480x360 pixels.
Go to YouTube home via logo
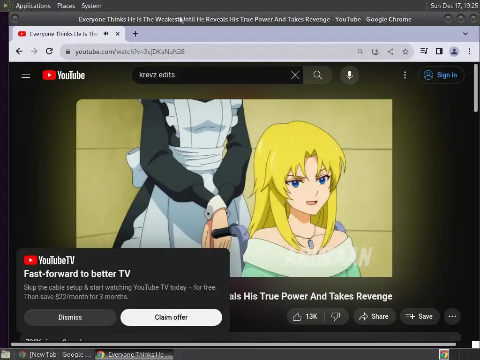(64, 75)
